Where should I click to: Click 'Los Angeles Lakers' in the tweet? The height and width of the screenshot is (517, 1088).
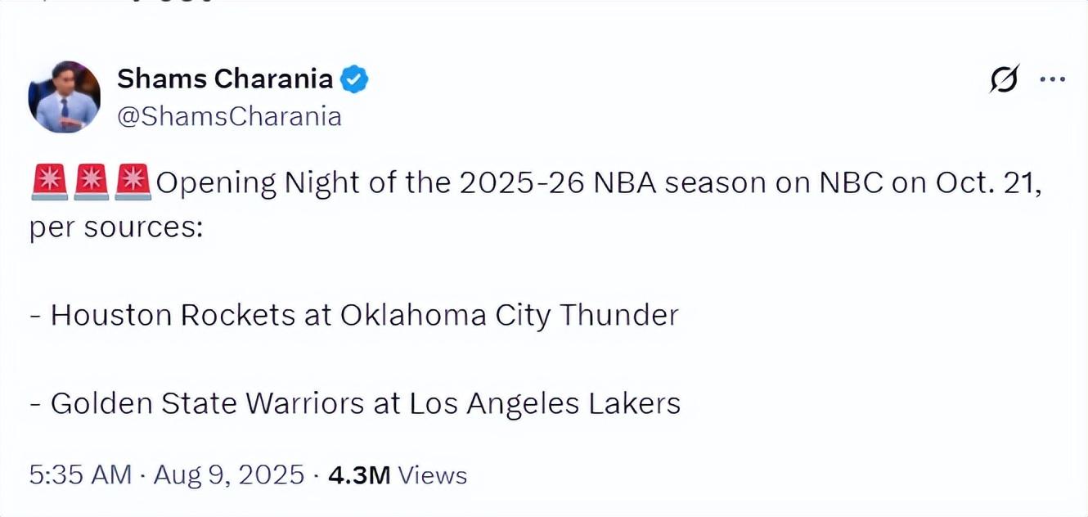coord(545,403)
